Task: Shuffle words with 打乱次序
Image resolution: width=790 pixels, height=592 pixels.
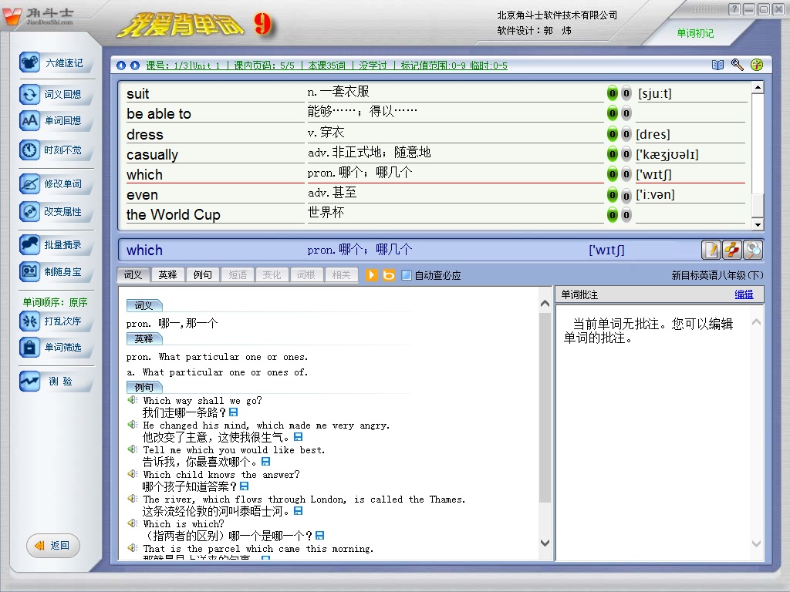Action: coord(56,321)
